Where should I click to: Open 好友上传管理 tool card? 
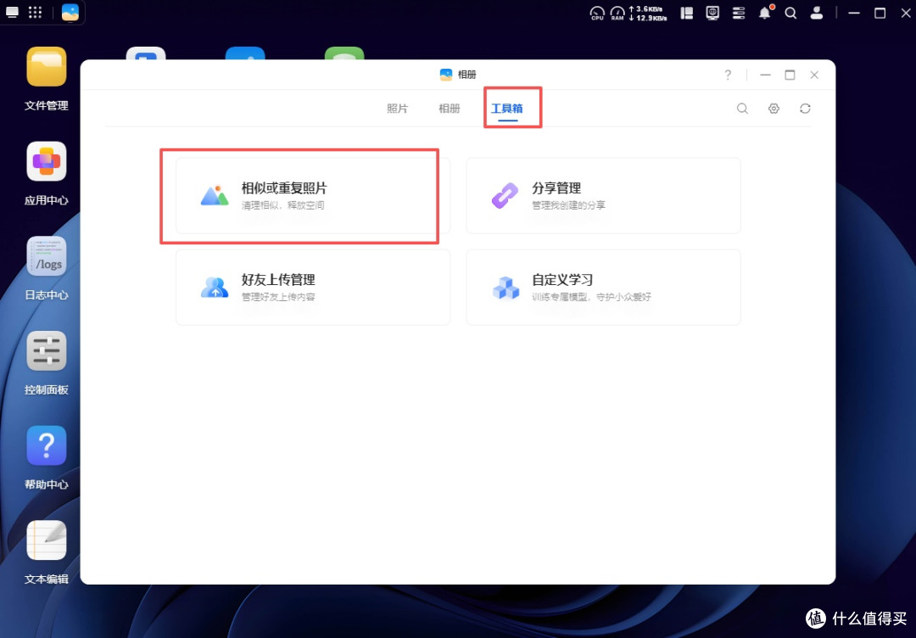(x=313, y=288)
